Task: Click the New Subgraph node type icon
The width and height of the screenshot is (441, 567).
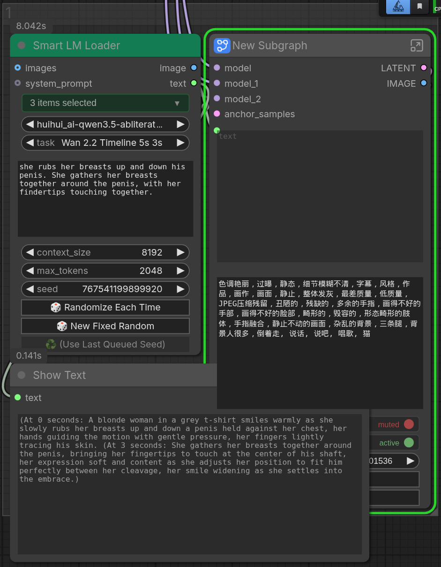Action: 222,45
